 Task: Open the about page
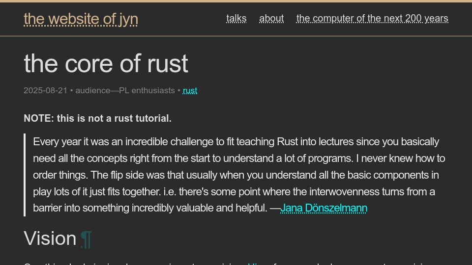pos(271,18)
